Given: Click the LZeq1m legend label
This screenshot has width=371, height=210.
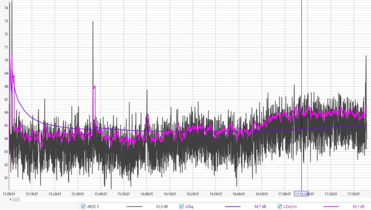Looking at the screenshot, I should [x=290, y=206].
